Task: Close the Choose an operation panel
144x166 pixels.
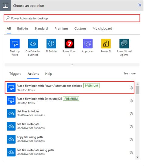Action: [x=140, y=5]
